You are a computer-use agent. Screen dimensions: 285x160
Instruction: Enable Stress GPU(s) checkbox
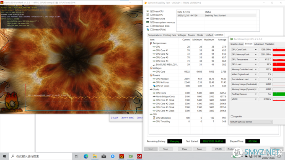[152, 30]
